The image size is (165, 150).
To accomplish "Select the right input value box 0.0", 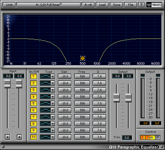I will 19,76.
